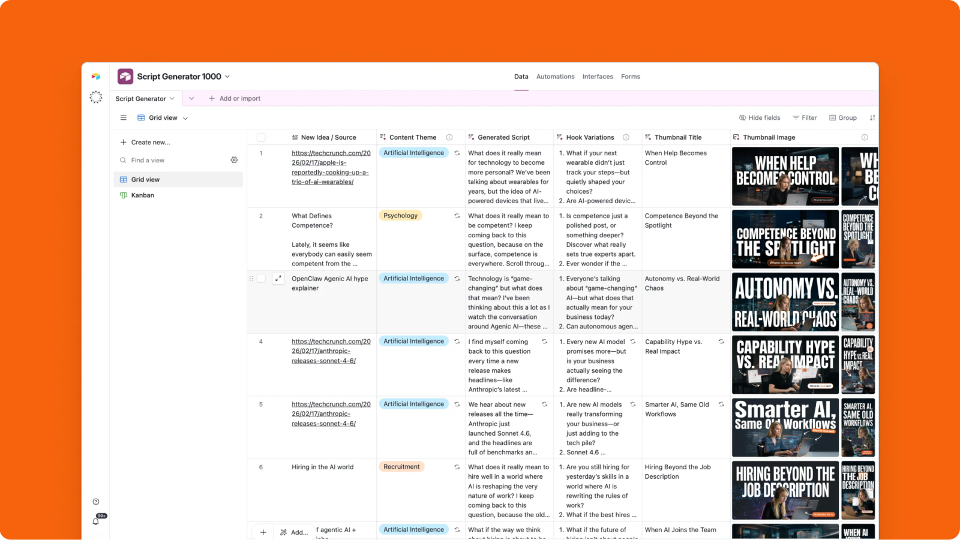Screen dimensions: 960x540
Task: Click drag handle on OpenClaw row
Action: coord(251,279)
